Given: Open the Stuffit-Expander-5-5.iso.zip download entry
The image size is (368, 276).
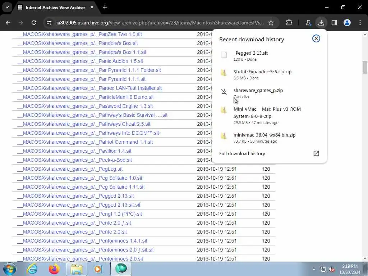Looking at the screenshot, I should (x=269, y=75).
